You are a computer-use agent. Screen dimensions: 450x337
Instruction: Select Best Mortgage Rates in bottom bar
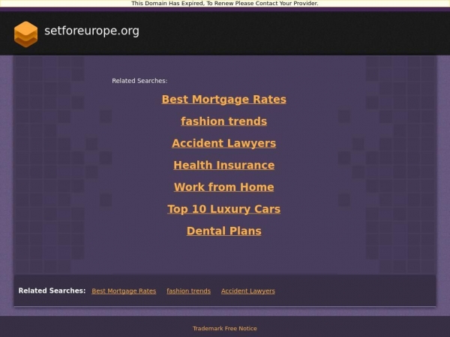tap(124, 291)
